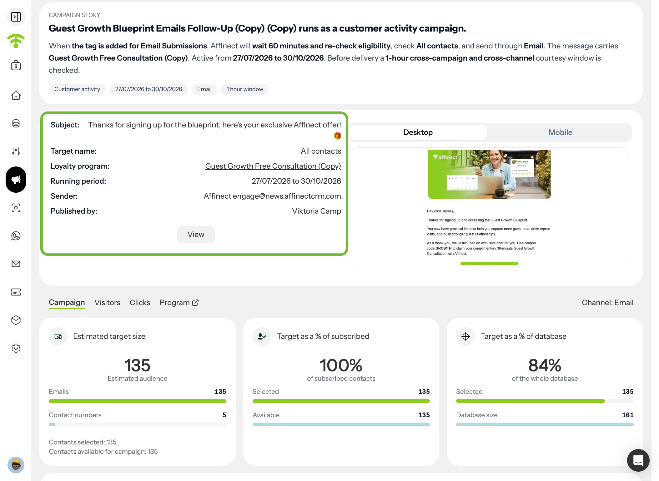Click the user avatar at bottom of sidebar
The height and width of the screenshot is (481, 659).
point(16,465)
